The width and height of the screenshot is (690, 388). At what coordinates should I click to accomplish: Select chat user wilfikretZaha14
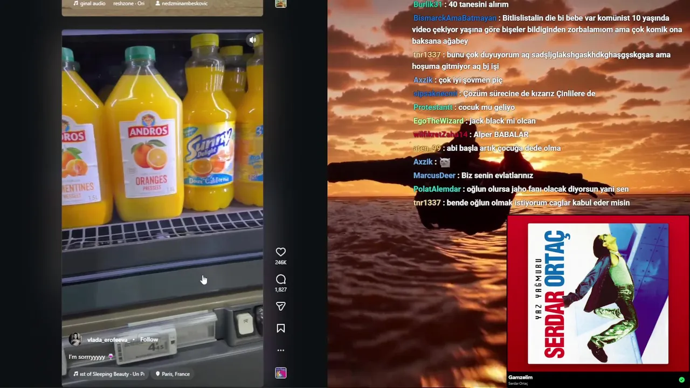point(440,135)
